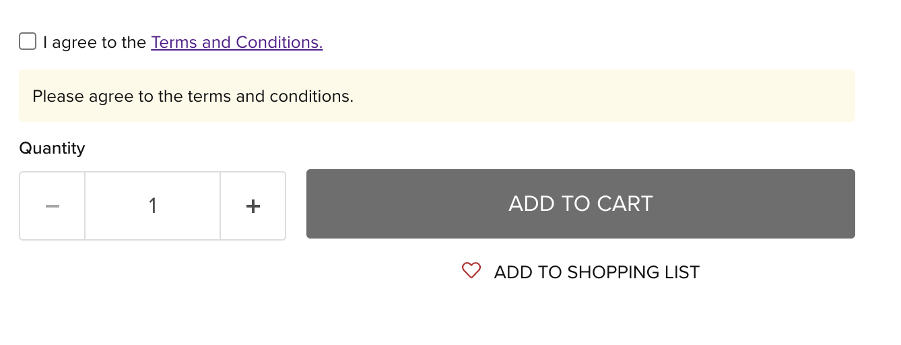Focus the quantity number input field
901x345 pixels.
[x=153, y=206]
